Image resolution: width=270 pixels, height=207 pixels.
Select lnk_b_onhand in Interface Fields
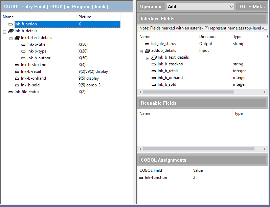tap(170, 78)
